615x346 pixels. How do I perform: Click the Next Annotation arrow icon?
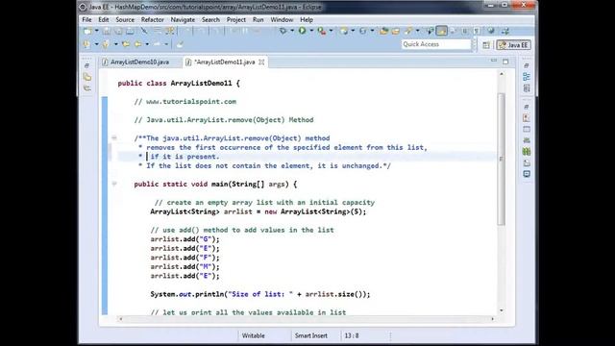[87, 45]
